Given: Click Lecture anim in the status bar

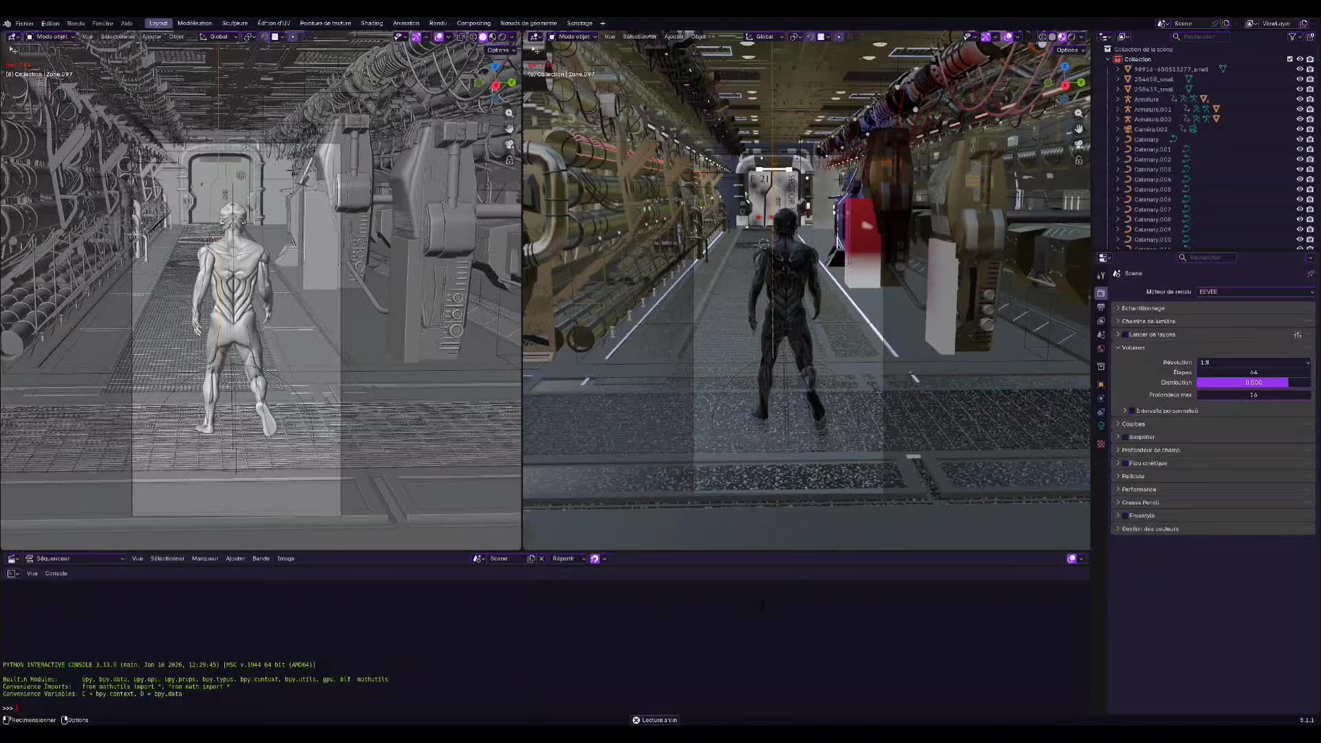Looking at the screenshot, I should point(655,720).
